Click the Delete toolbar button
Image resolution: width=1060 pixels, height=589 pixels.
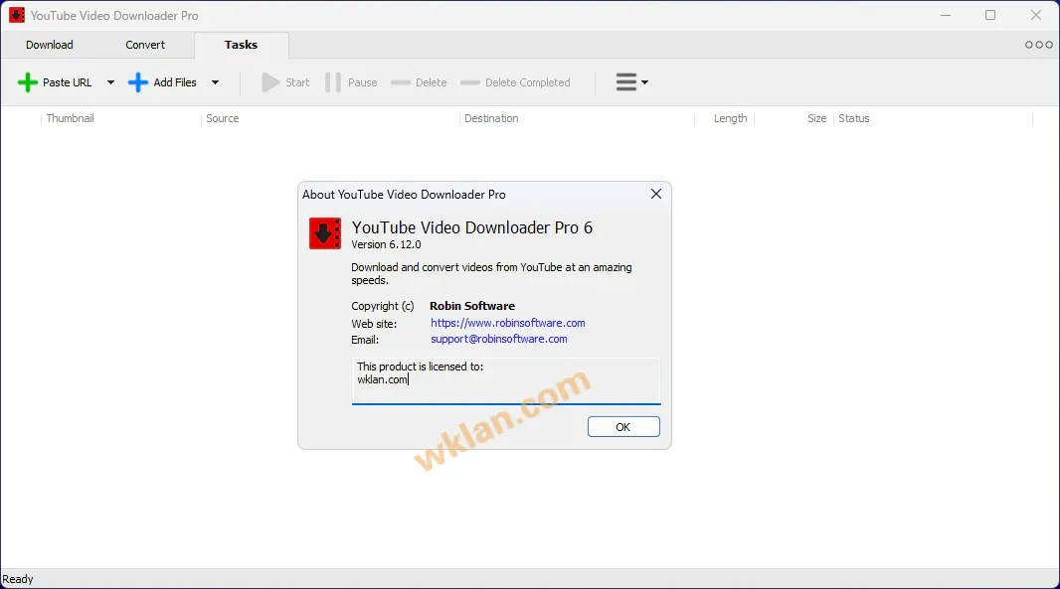click(x=420, y=82)
